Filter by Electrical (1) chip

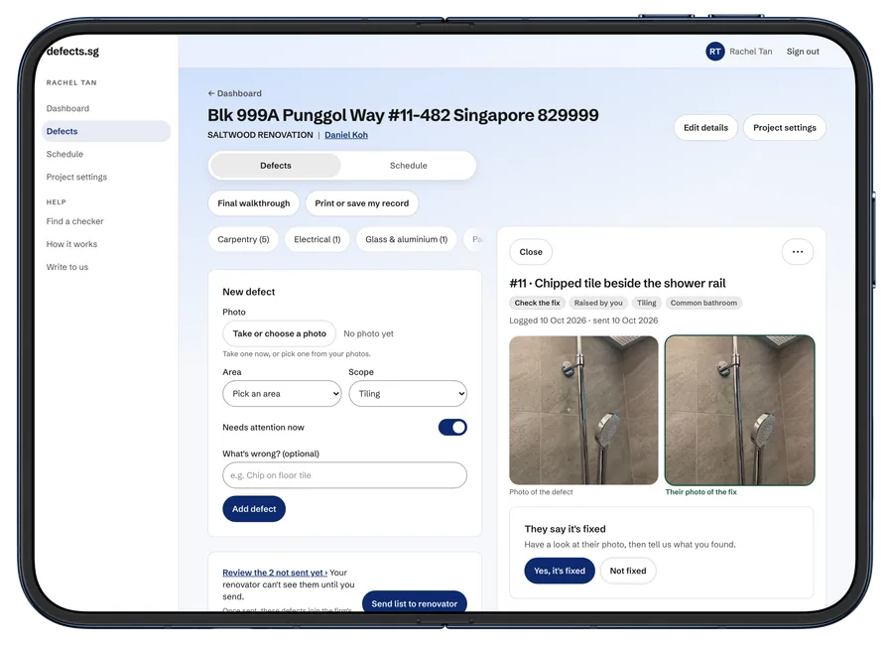click(x=318, y=239)
